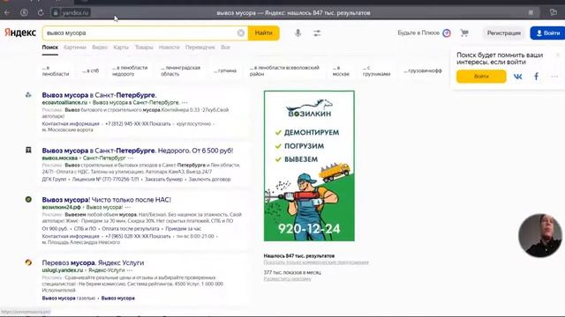Select suggestion chip гатчина

(225, 70)
